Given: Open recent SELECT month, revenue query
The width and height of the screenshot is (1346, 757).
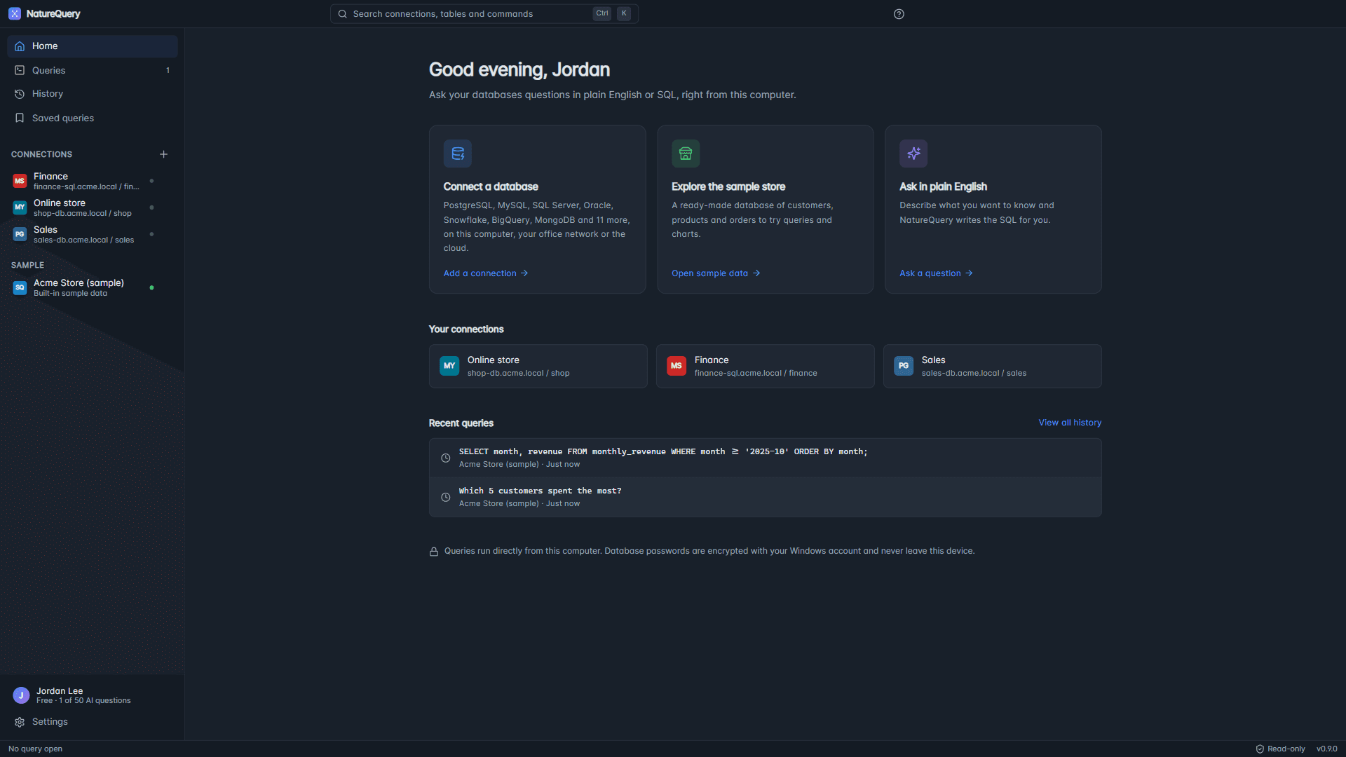Looking at the screenshot, I should click(x=765, y=458).
